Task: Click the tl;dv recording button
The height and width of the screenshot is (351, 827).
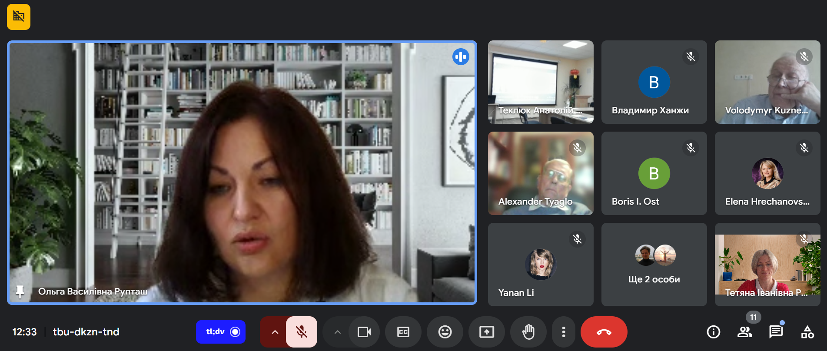Action: [221, 332]
